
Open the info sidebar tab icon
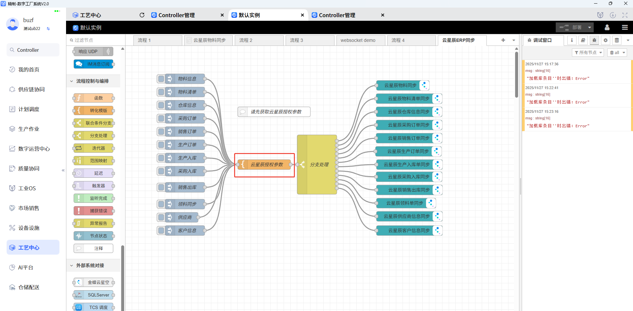(572, 40)
